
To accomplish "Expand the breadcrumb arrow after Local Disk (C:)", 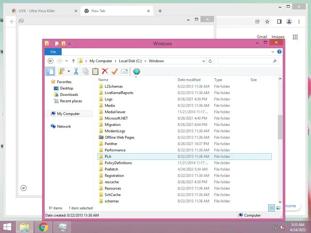I will tap(145, 61).
